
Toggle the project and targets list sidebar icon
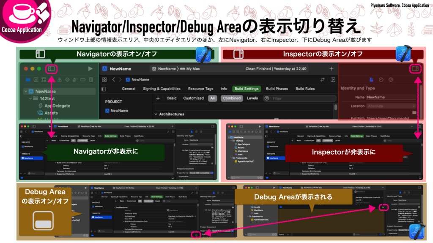point(104,89)
